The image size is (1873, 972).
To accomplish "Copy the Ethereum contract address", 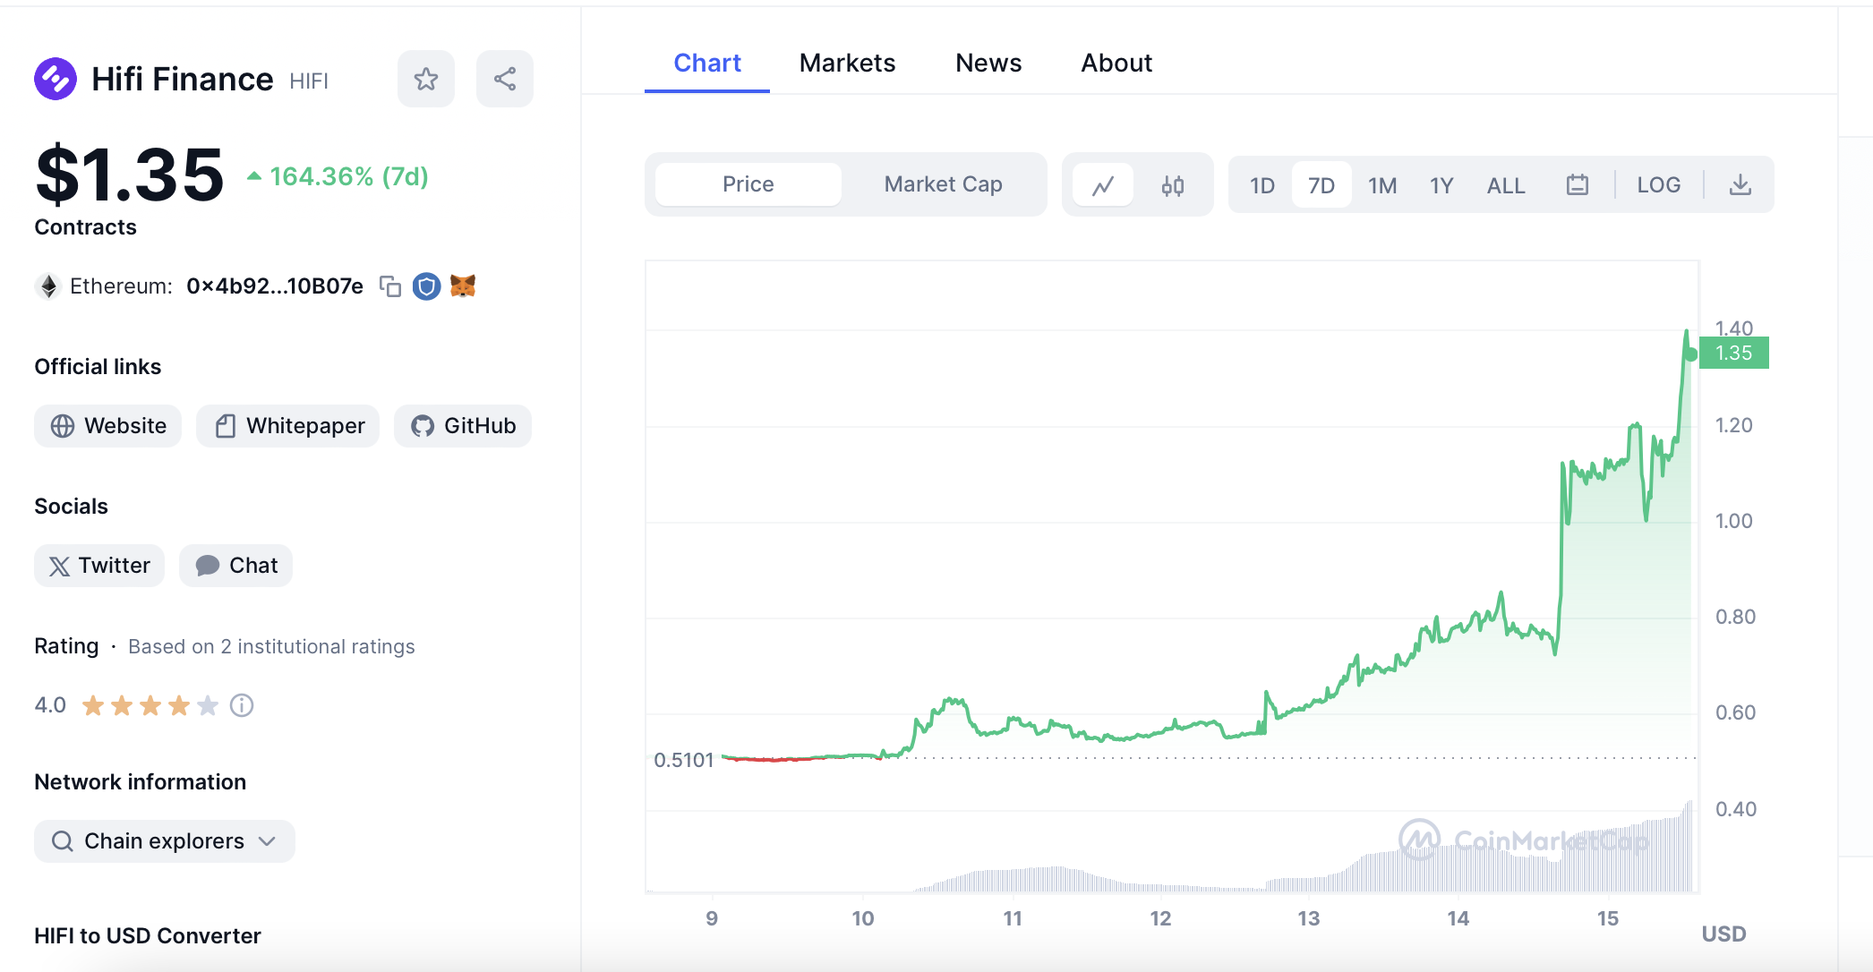I will [x=390, y=286].
